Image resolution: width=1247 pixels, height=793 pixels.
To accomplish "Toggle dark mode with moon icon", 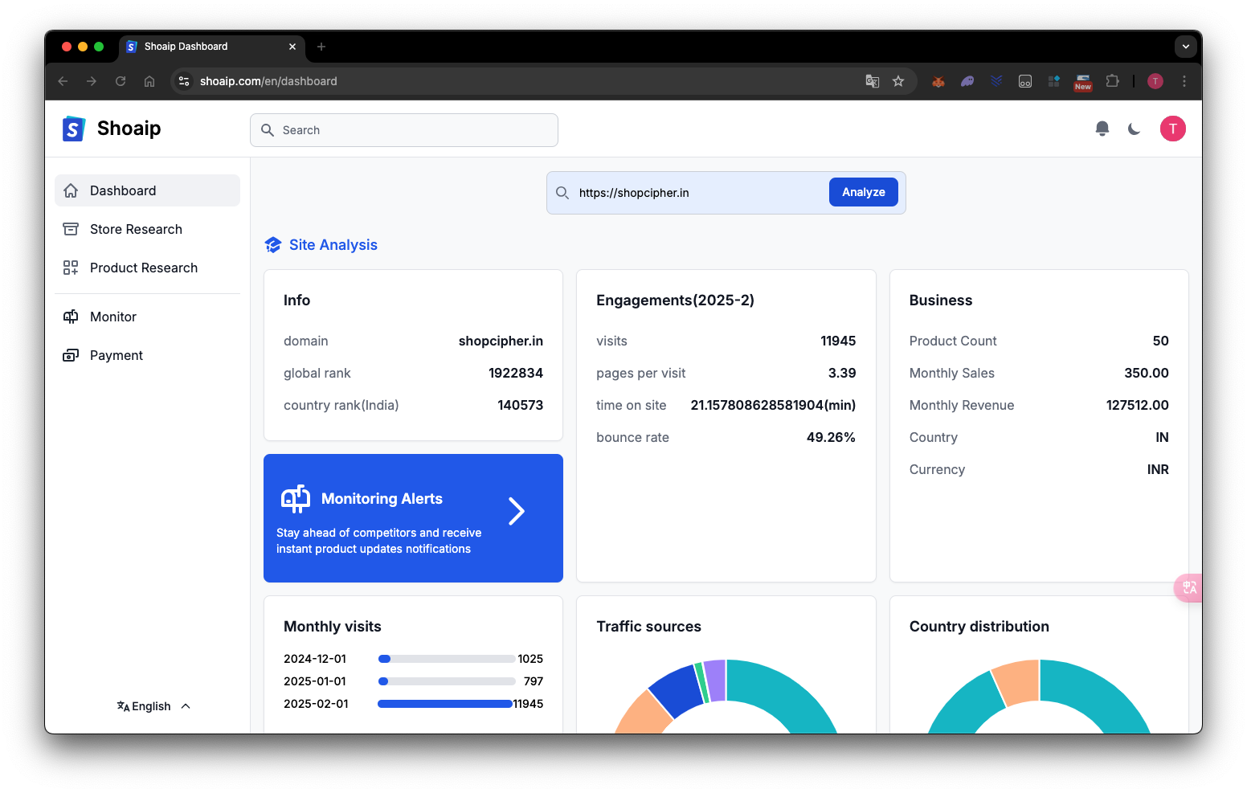I will click(x=1135, y=129).
